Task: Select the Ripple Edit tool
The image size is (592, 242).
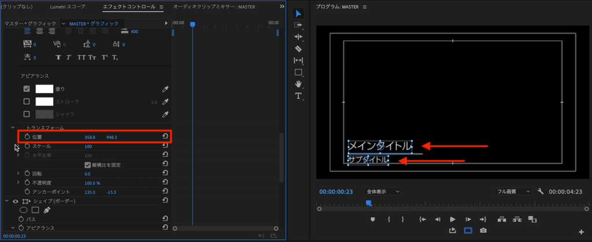Action: coord(298,37)
